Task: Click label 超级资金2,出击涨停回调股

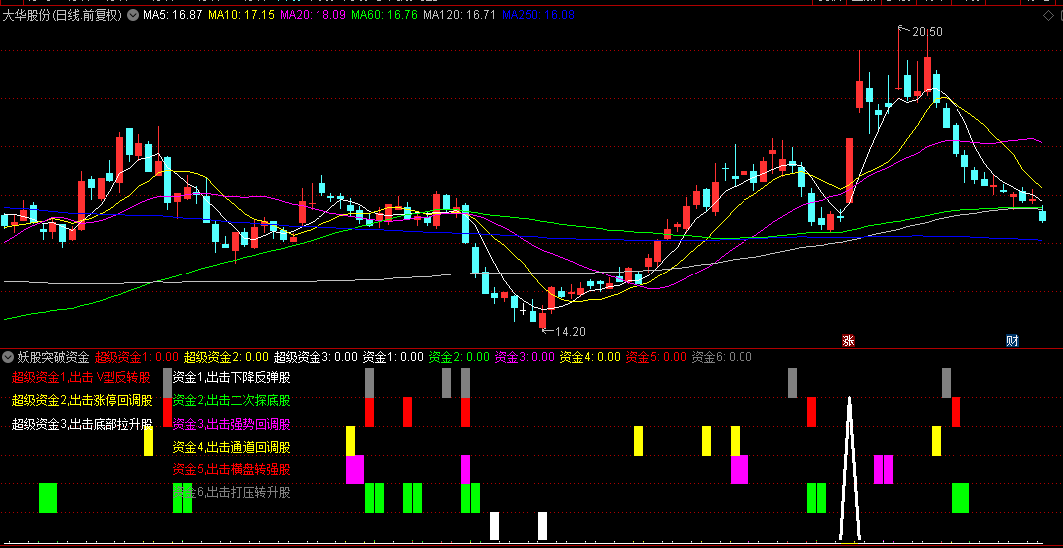Action: click(82, 401)
